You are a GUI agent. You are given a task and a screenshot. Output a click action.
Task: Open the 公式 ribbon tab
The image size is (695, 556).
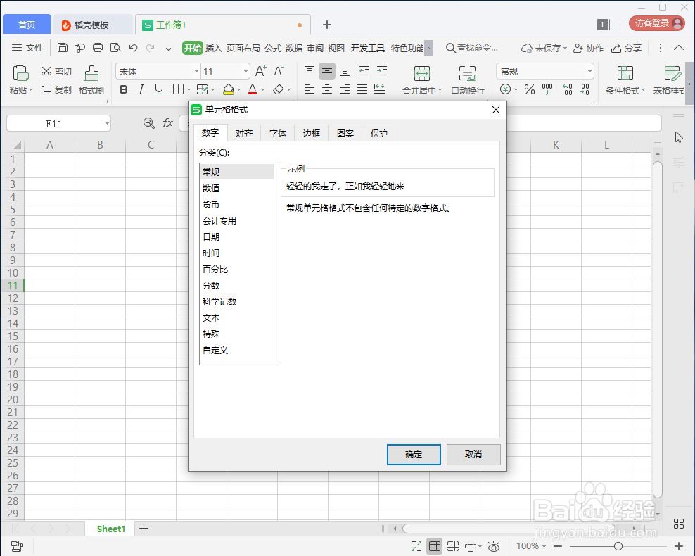pos(273,48)
